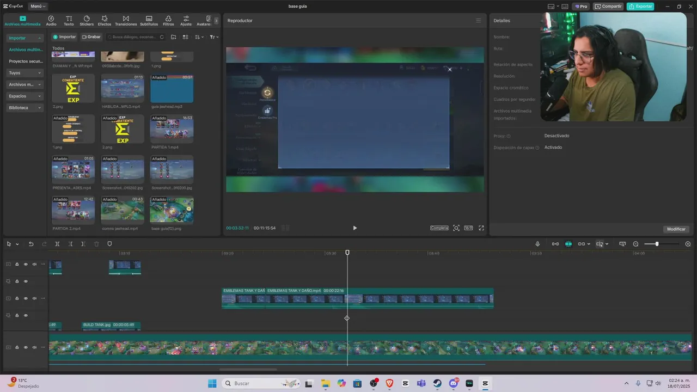Toggle eye visibility on the top timeline track

26,265
